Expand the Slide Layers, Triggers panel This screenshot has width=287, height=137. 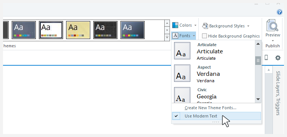[278, 93]
